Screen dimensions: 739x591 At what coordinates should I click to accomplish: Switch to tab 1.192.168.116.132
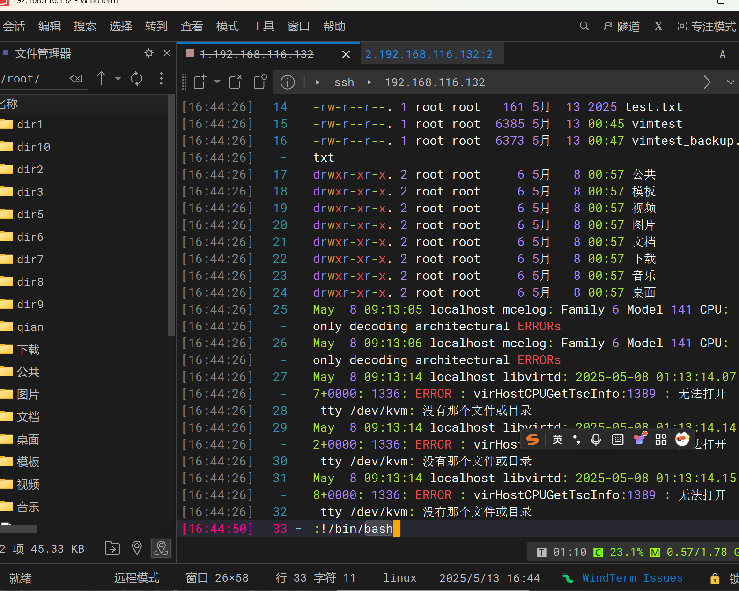coord(257,54)
